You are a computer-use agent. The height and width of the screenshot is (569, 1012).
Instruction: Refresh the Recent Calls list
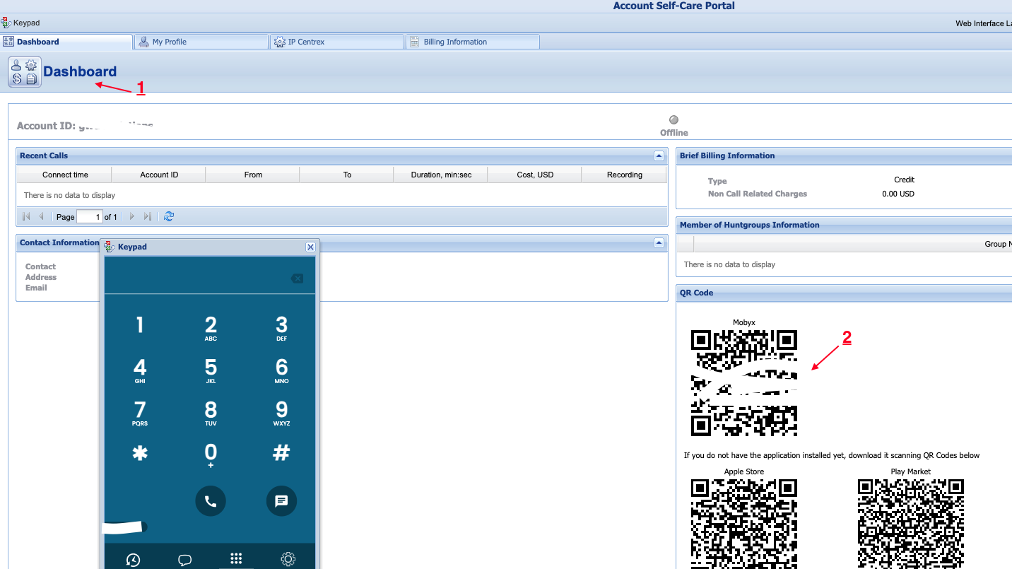(168, 216)
